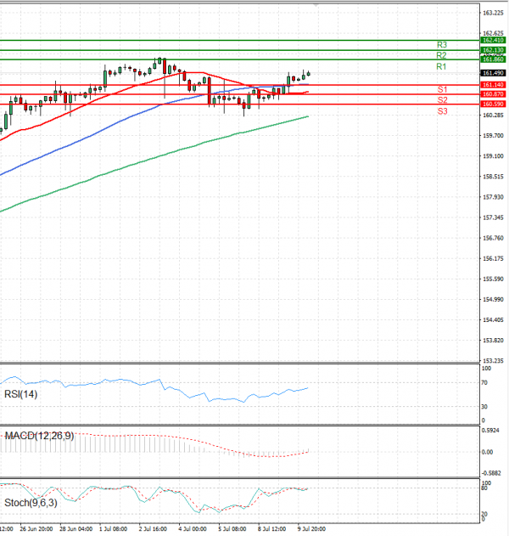Click the R2 resistance level label
Image resolution: width=509 pixels, height=536 pixels.
(x=441, y=55)
